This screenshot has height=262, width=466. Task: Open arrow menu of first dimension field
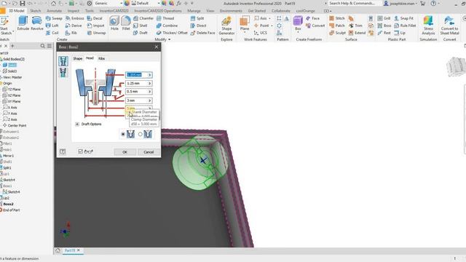pyautogui.click(x=149, y=75)
